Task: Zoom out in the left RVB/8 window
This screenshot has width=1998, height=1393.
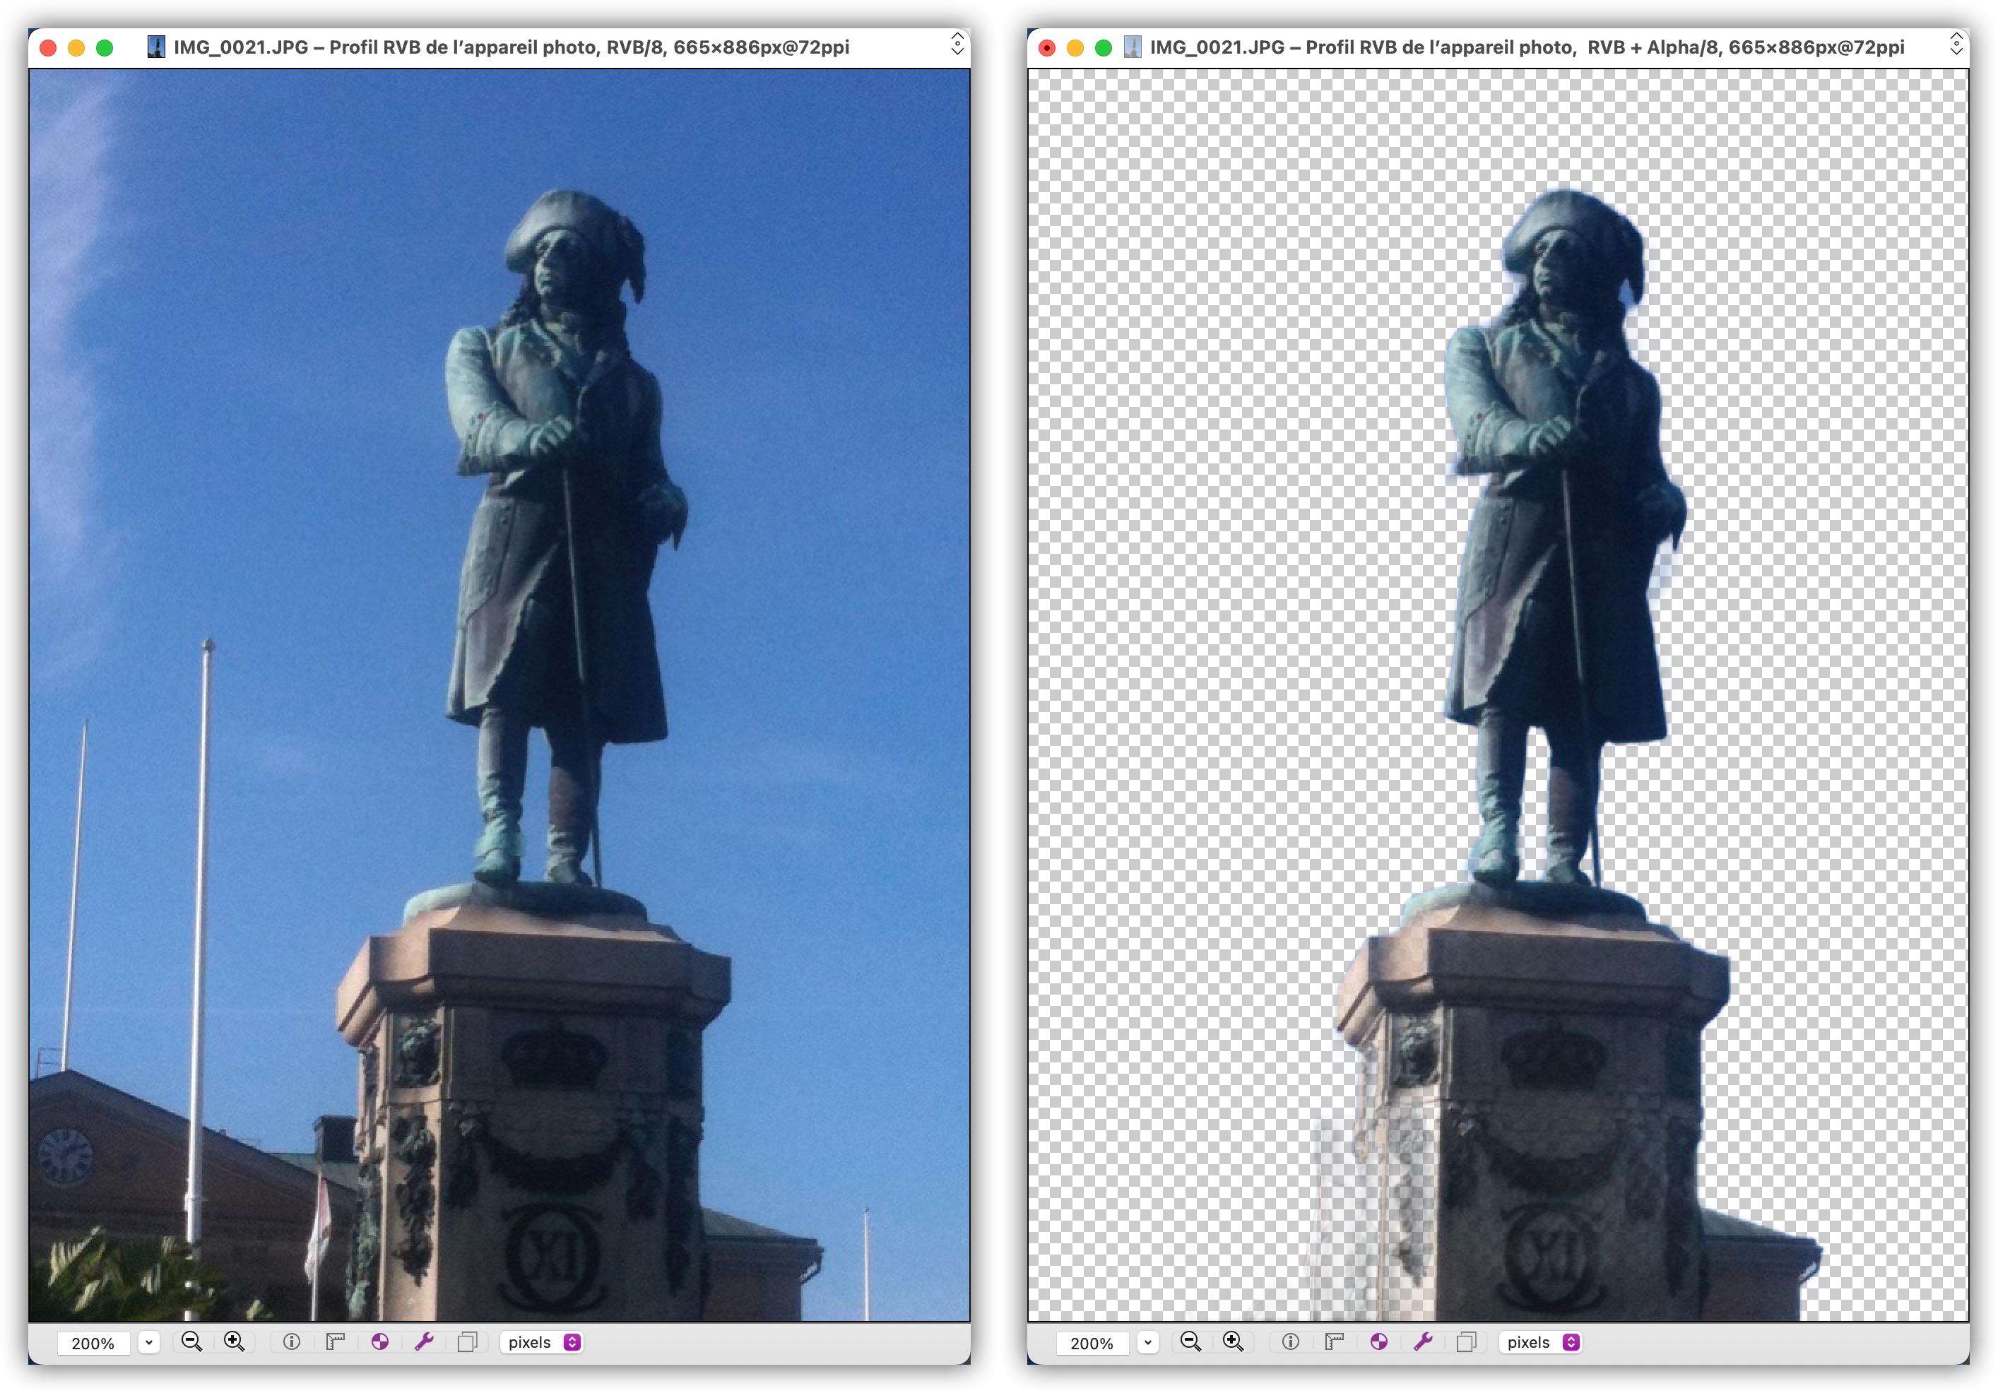Action: coord(191,1341)
